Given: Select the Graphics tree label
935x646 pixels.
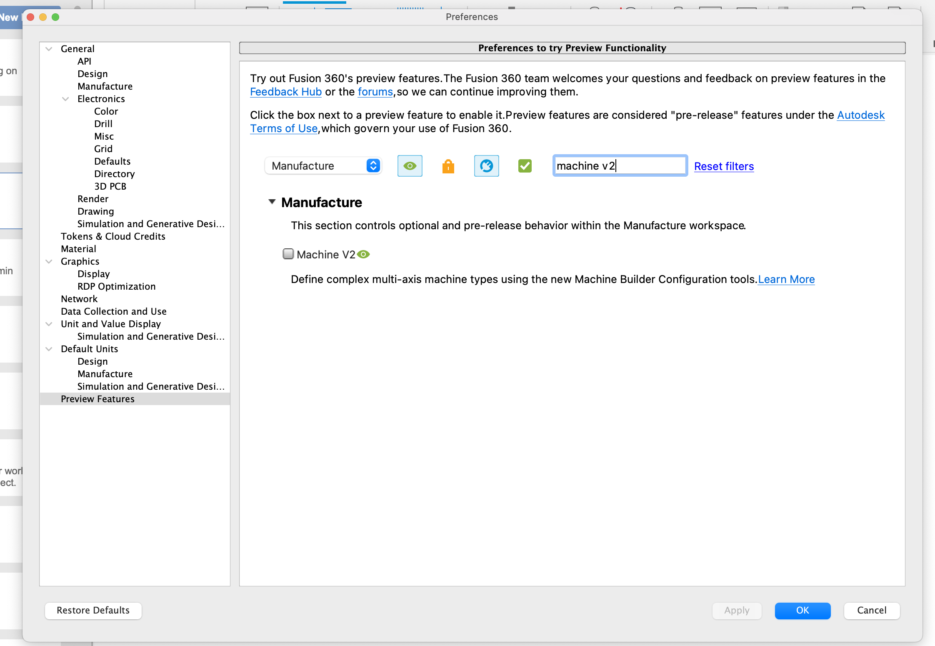Looking at the screenshot, I should [x=80, y=261].
